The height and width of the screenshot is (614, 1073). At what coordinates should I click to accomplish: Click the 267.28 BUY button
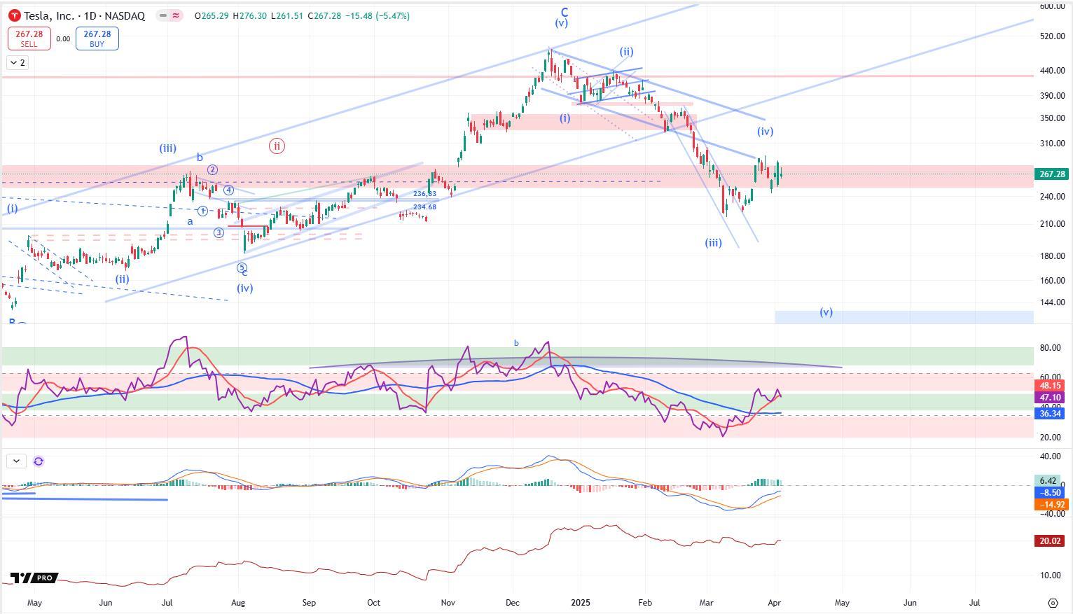pos(97,39)
